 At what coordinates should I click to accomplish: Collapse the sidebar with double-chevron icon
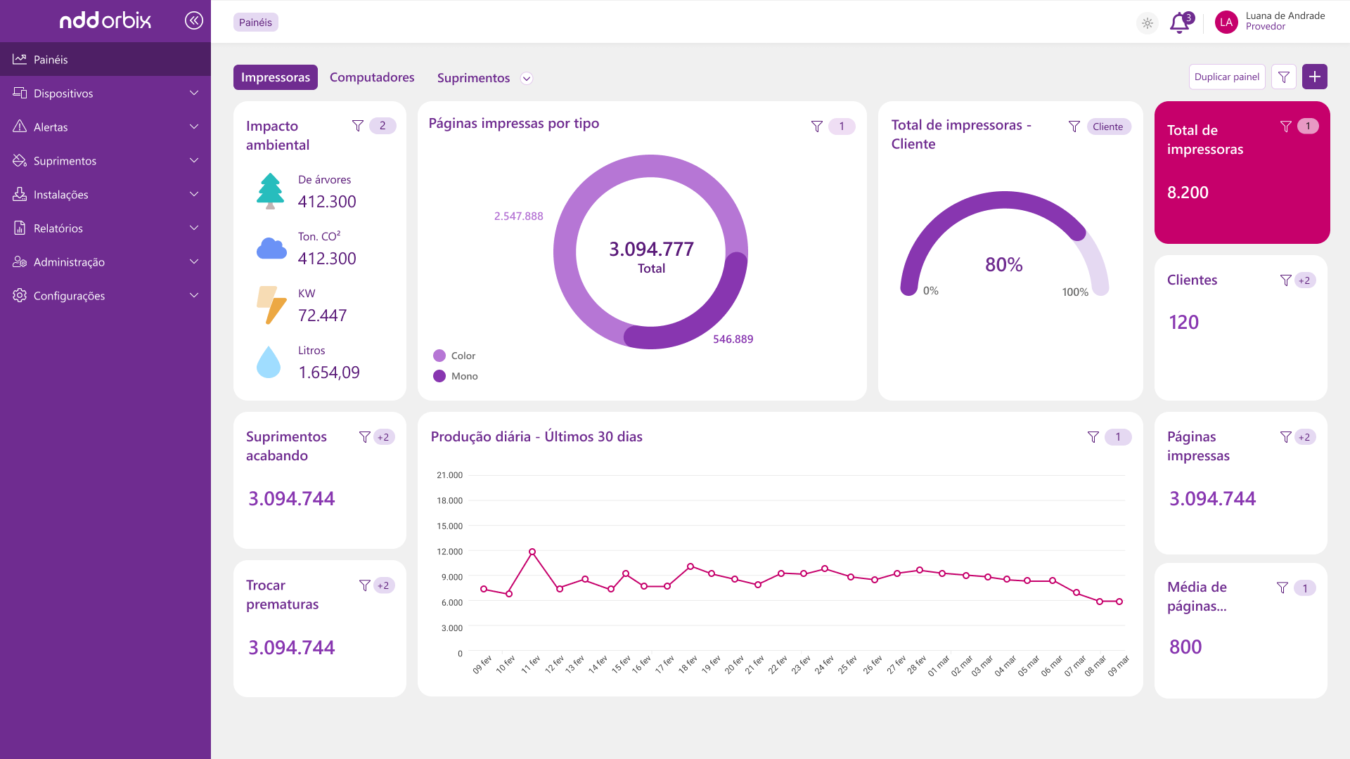click(x=193, y=20)
